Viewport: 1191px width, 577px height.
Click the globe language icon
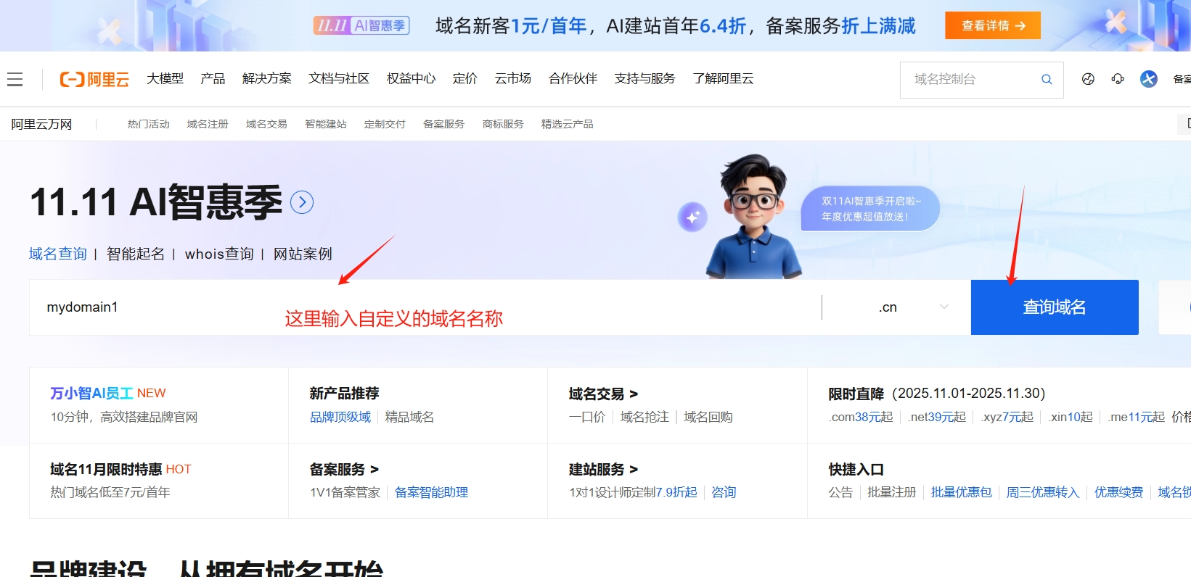click(x=1088, y=79)
